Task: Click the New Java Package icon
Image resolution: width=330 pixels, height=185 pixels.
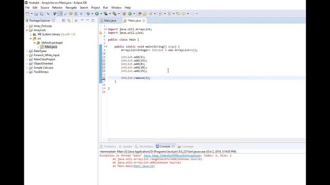Action: (x=124, y=14)
